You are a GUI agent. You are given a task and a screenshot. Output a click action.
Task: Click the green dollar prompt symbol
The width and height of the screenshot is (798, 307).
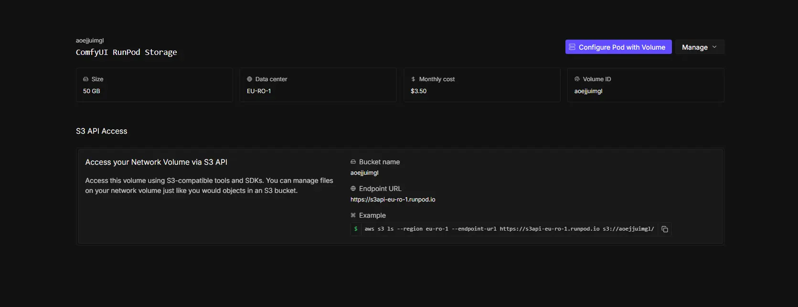[x=356, y=229]
